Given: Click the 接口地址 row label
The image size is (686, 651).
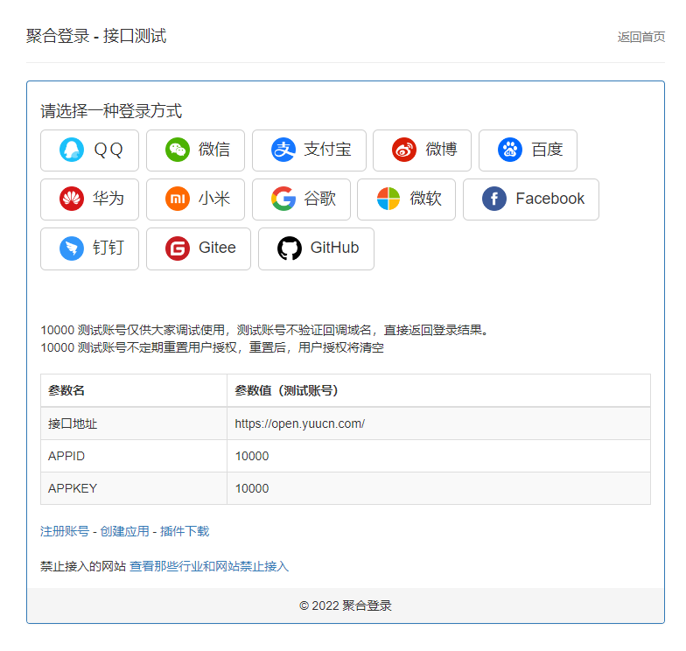Looking at the screenshot, I should (73, 423).
